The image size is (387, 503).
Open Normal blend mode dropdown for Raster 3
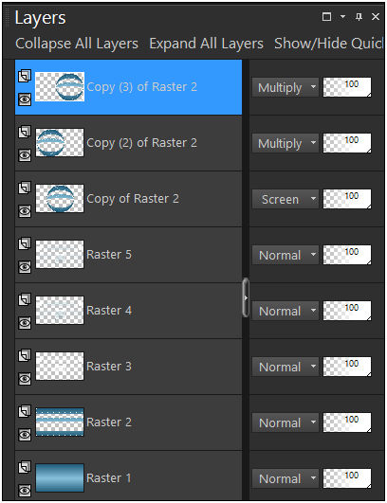[x=286, y=367]
